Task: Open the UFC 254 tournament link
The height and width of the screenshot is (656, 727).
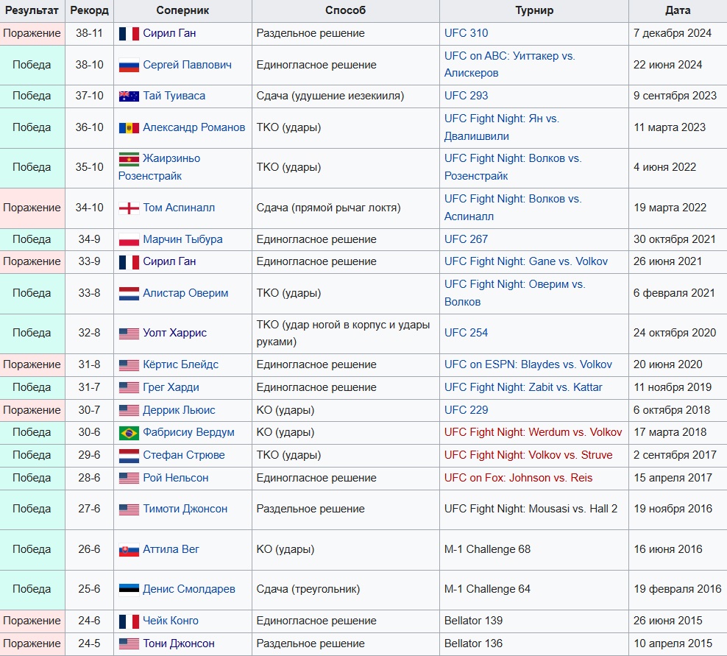Action: pyautogui.click(x=466, y=333)
